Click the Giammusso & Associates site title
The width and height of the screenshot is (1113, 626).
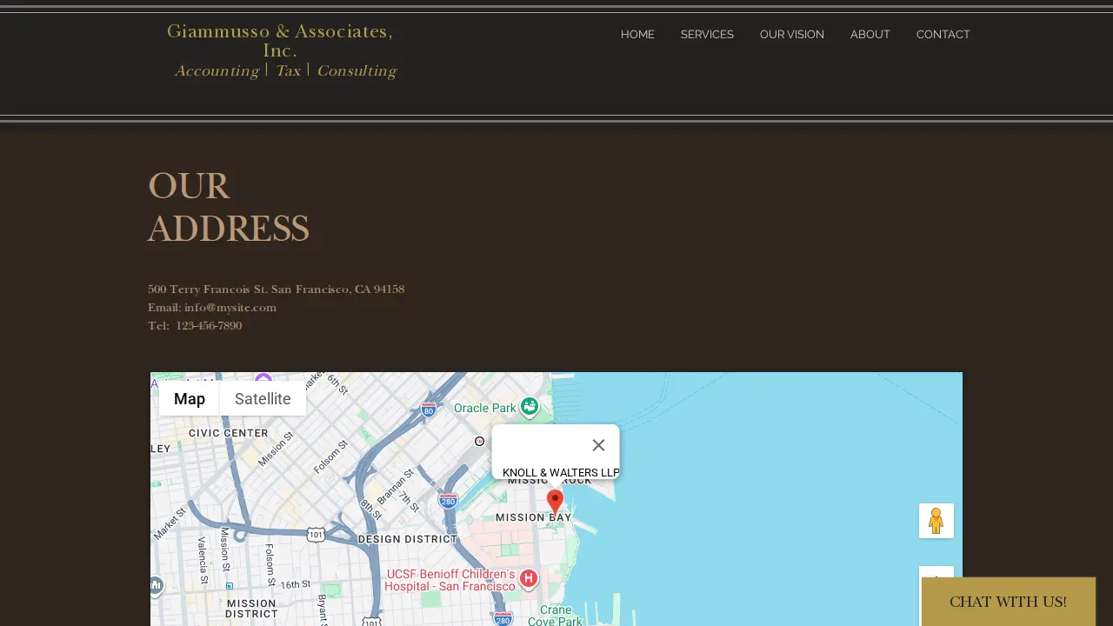pyautogui.click(x=280, y=41)
